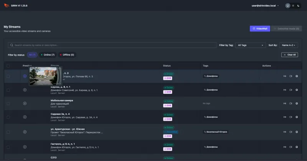Click camera icon for Садовая 3а row
This screenshot has width=307, height=161.
tap(291, 117)
